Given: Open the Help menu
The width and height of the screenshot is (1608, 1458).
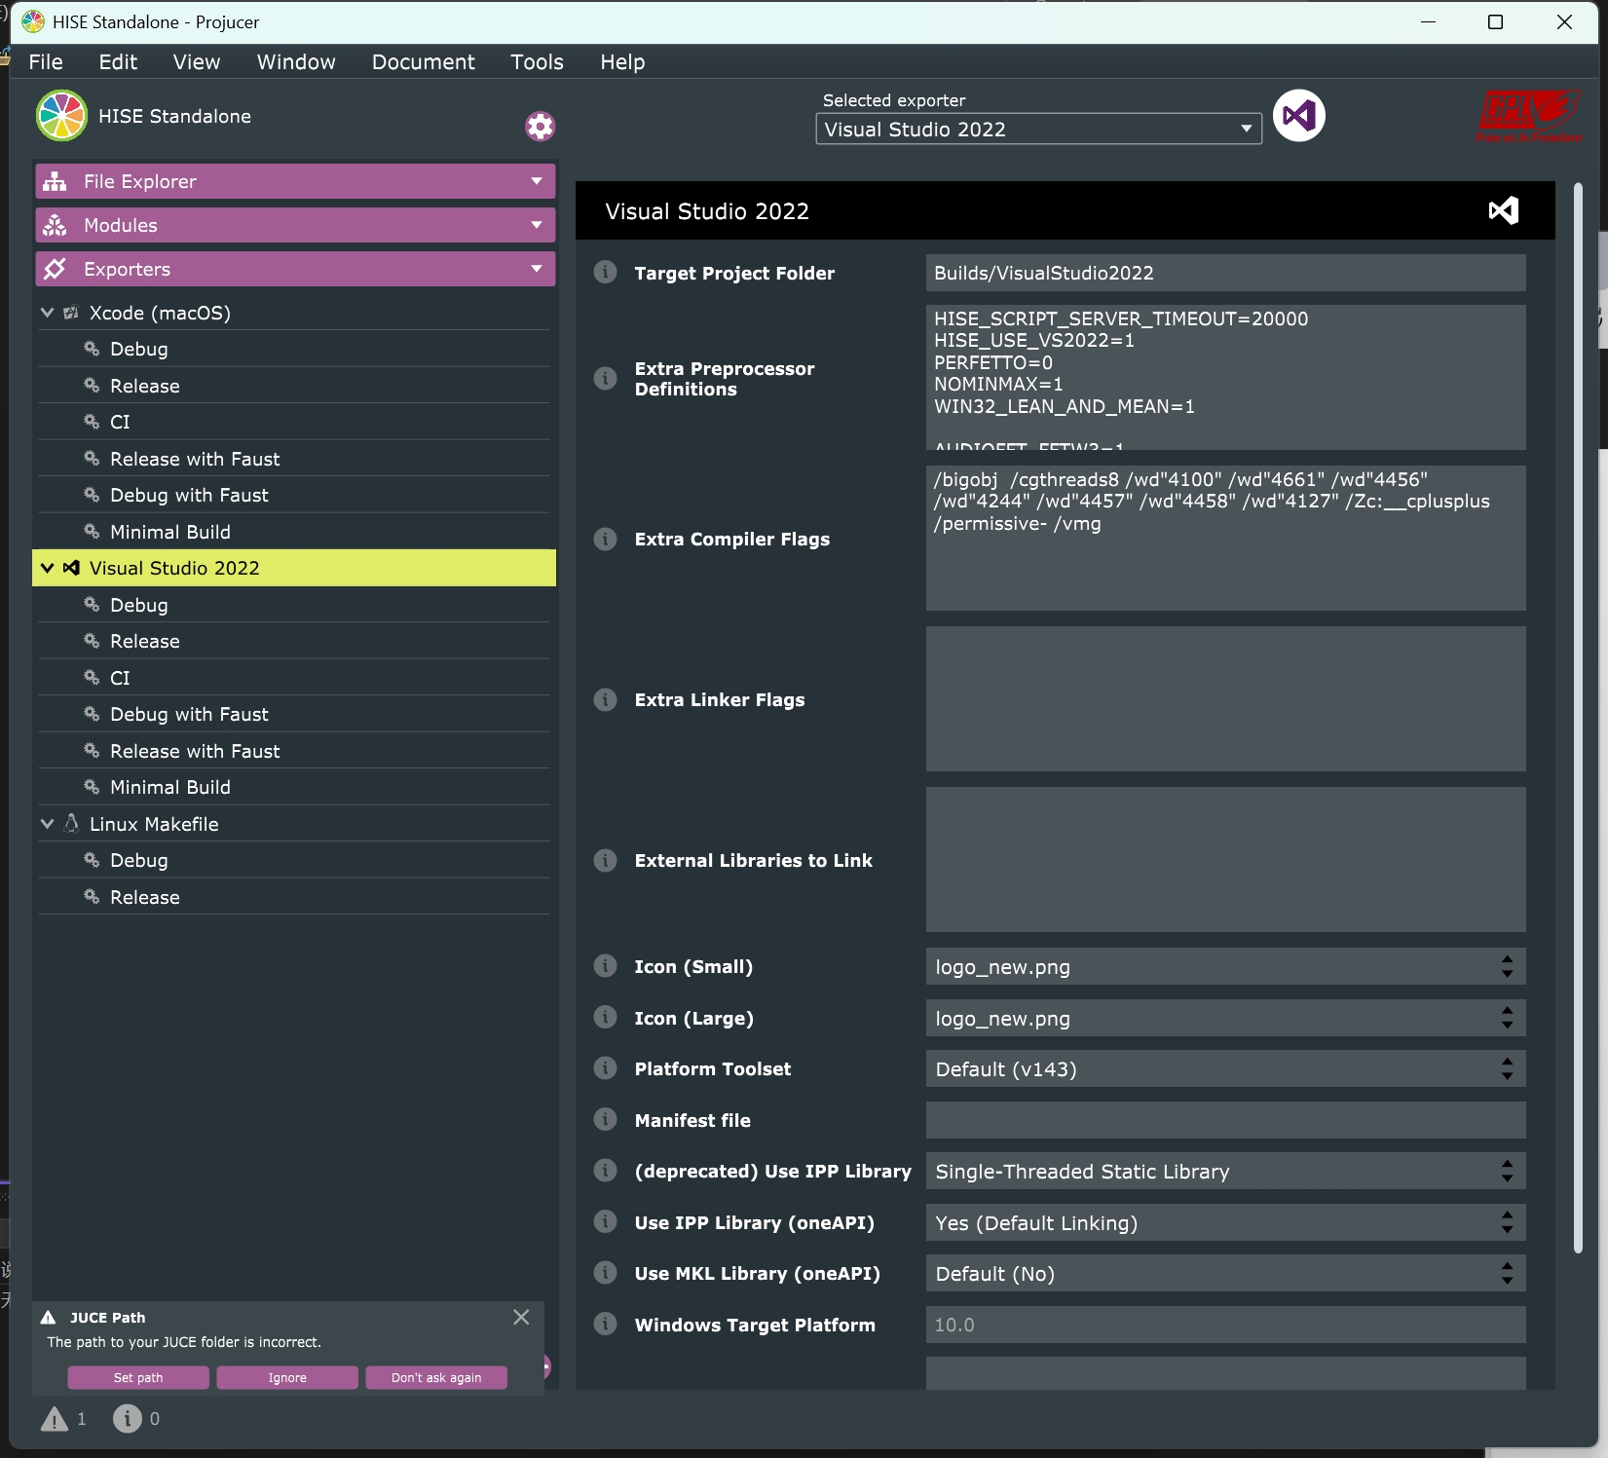Looking at the screenshot, I should 622,61.
